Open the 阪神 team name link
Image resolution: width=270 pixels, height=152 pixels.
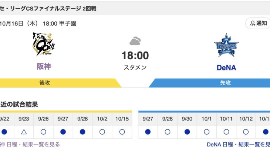click(44, 67)
